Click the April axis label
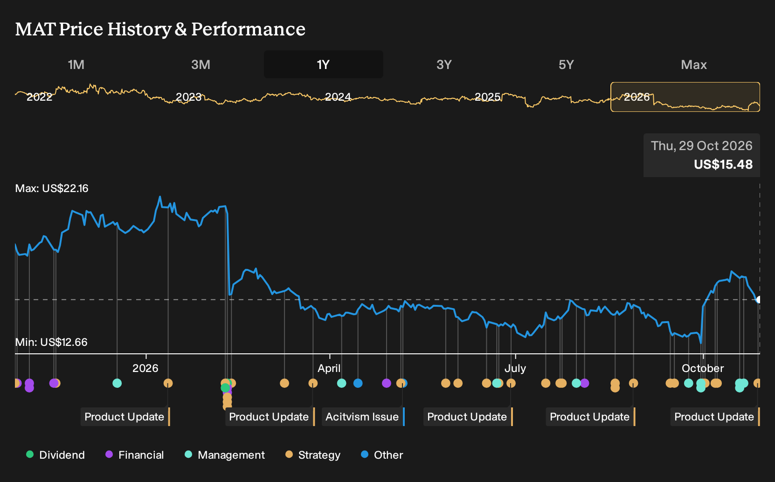The width and height of the screenshot is (775, 482). (329, 368)
